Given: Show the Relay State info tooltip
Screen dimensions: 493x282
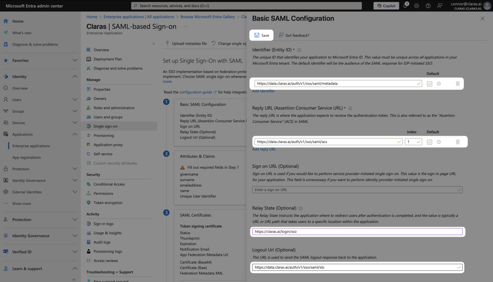Looking at the screenshot, I should pos(301,208).
